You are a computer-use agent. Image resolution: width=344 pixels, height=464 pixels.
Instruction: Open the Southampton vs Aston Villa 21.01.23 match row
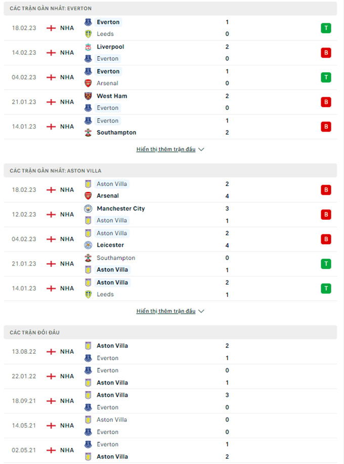click(x=170, y=264)
